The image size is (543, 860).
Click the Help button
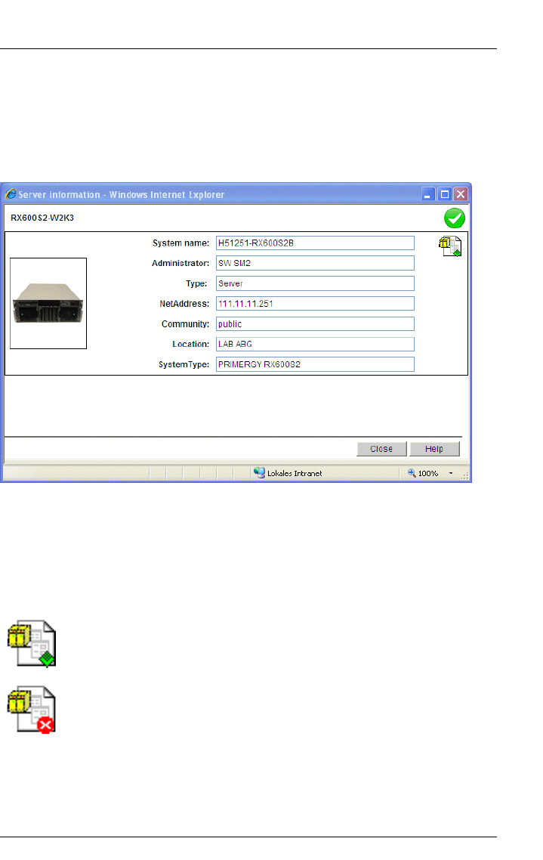coord(434,449)
